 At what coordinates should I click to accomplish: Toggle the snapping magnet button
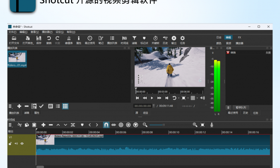click(106, 125)
